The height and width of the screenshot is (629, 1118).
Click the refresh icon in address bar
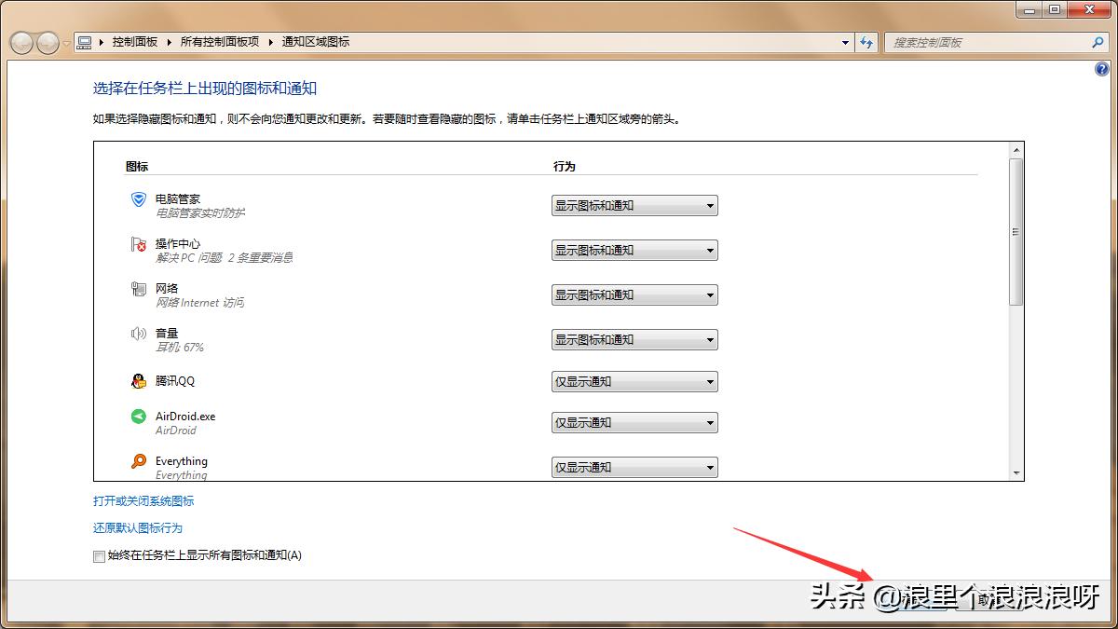point(867,42)
